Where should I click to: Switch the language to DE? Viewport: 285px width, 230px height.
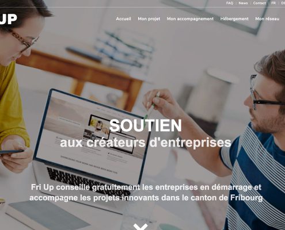(x=283, y=3)
